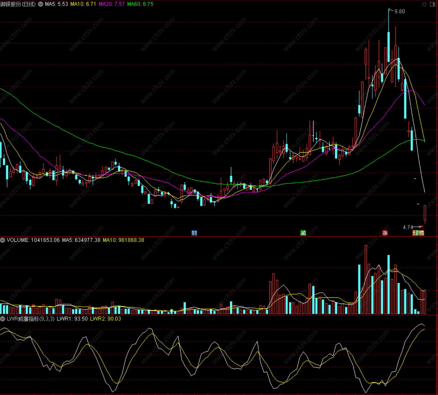
Task: Click the 财 financial report marker
Action: coord(194,233)
